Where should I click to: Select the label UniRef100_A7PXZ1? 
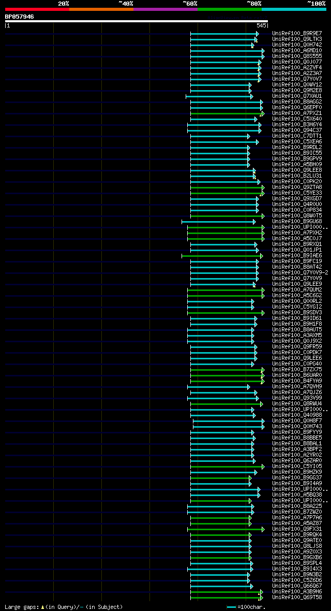click(x=297, y=113)
